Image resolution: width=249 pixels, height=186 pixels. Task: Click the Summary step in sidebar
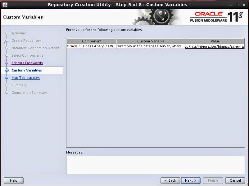tap(19, 85)
